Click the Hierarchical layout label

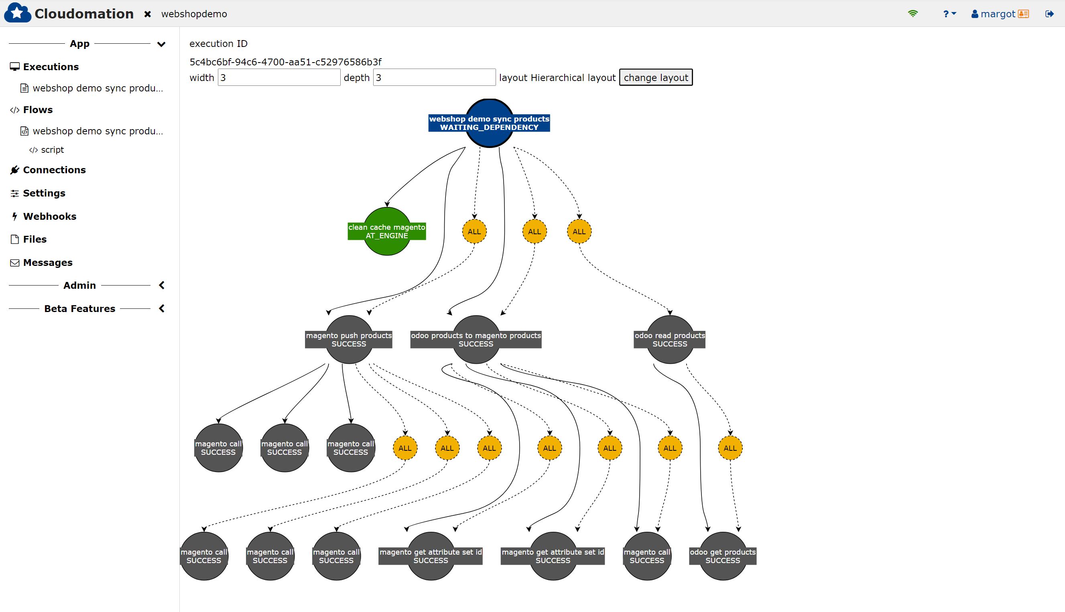click(573, 78)
